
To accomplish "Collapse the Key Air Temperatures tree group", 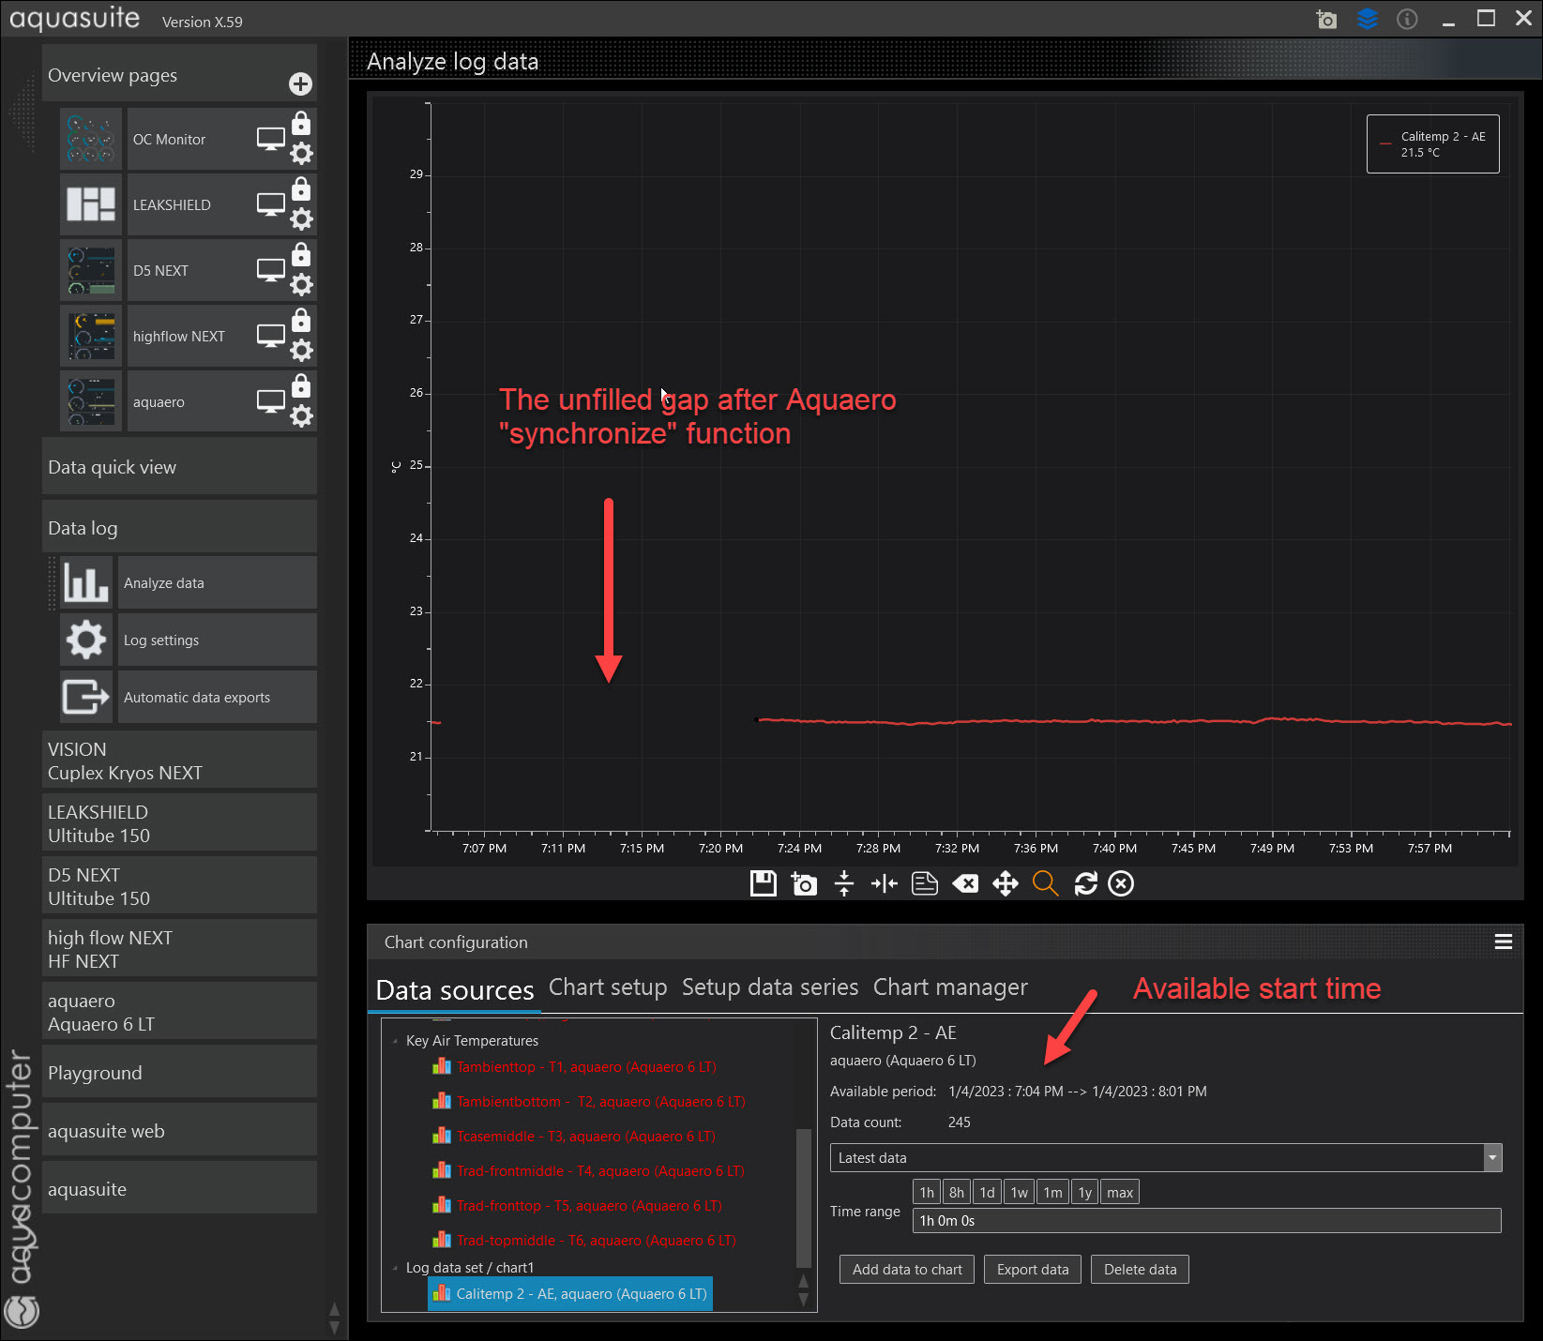I will coord(395,1041).
